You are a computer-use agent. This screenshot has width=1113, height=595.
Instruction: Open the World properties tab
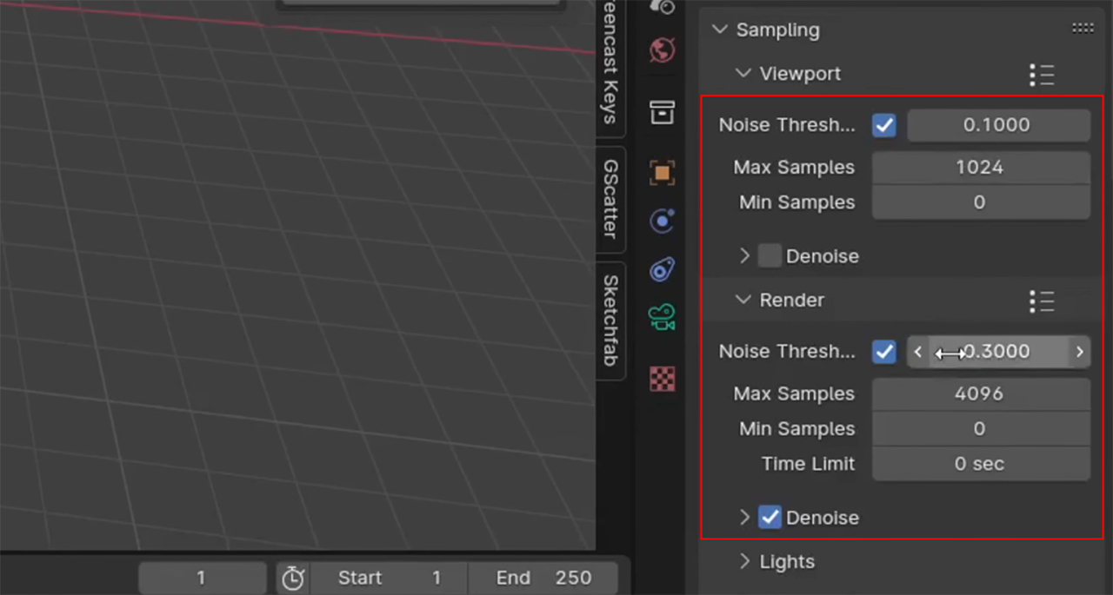click(661, 51)
